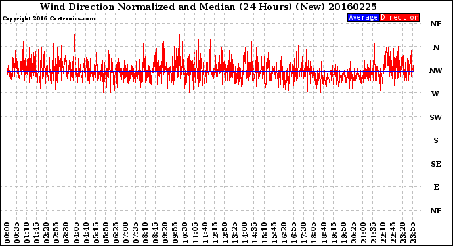Click the 18:05 time axis label
Viewport: 453px width, 246px height.
click(314, 233)
